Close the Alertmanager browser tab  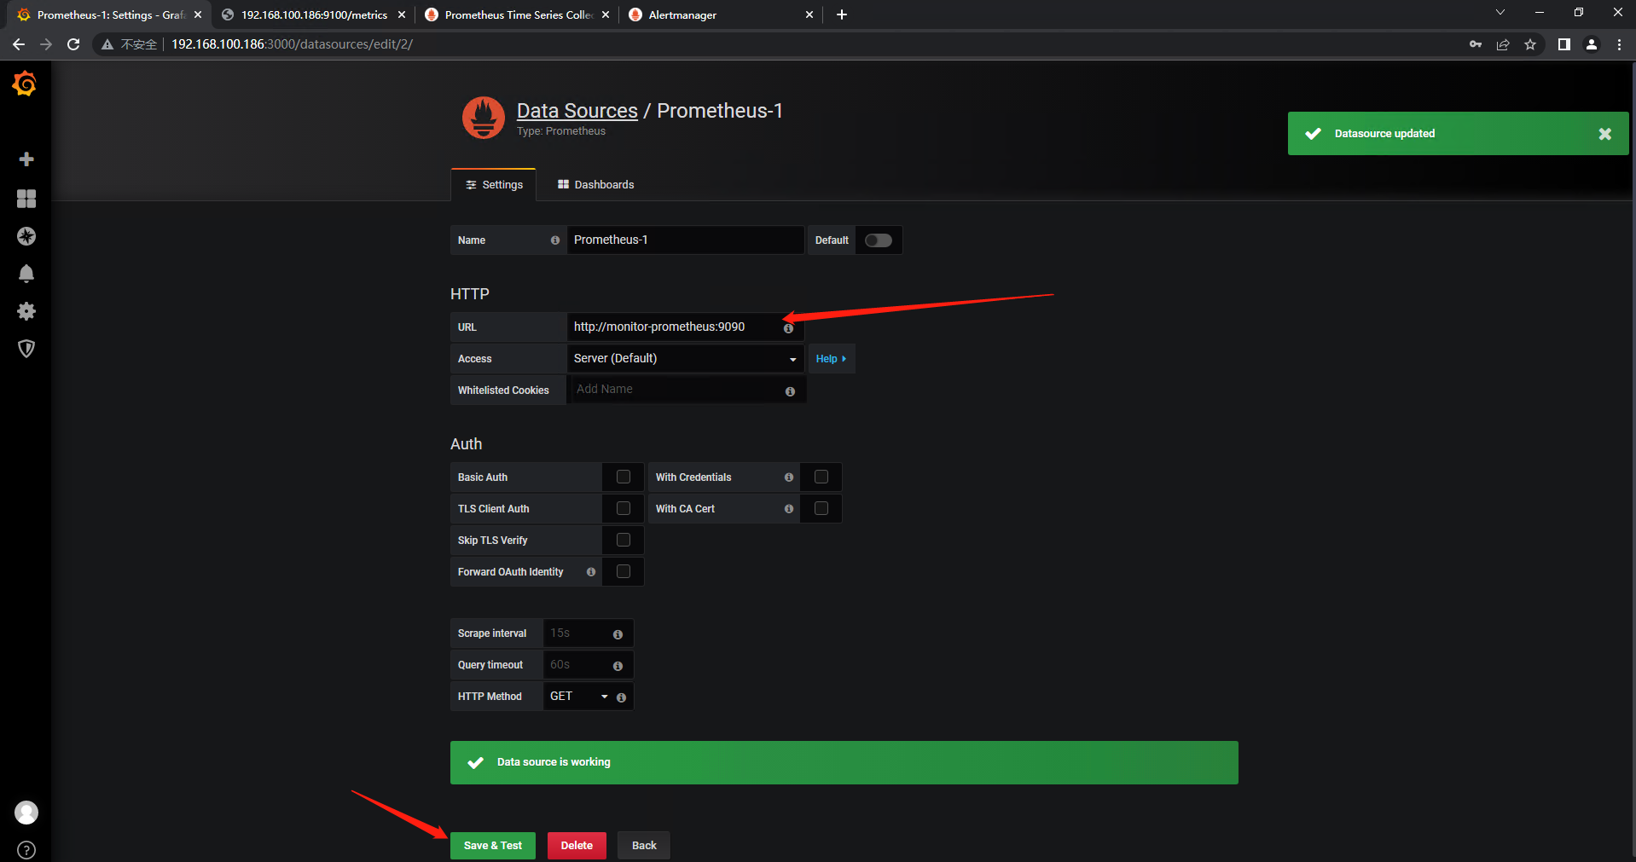(809, 14)
